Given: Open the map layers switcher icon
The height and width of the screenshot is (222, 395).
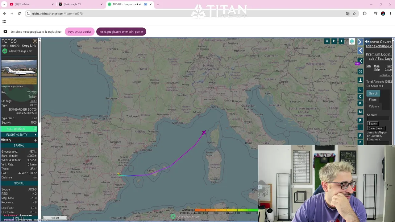Looking at the screenshot, I should point(352,41).
